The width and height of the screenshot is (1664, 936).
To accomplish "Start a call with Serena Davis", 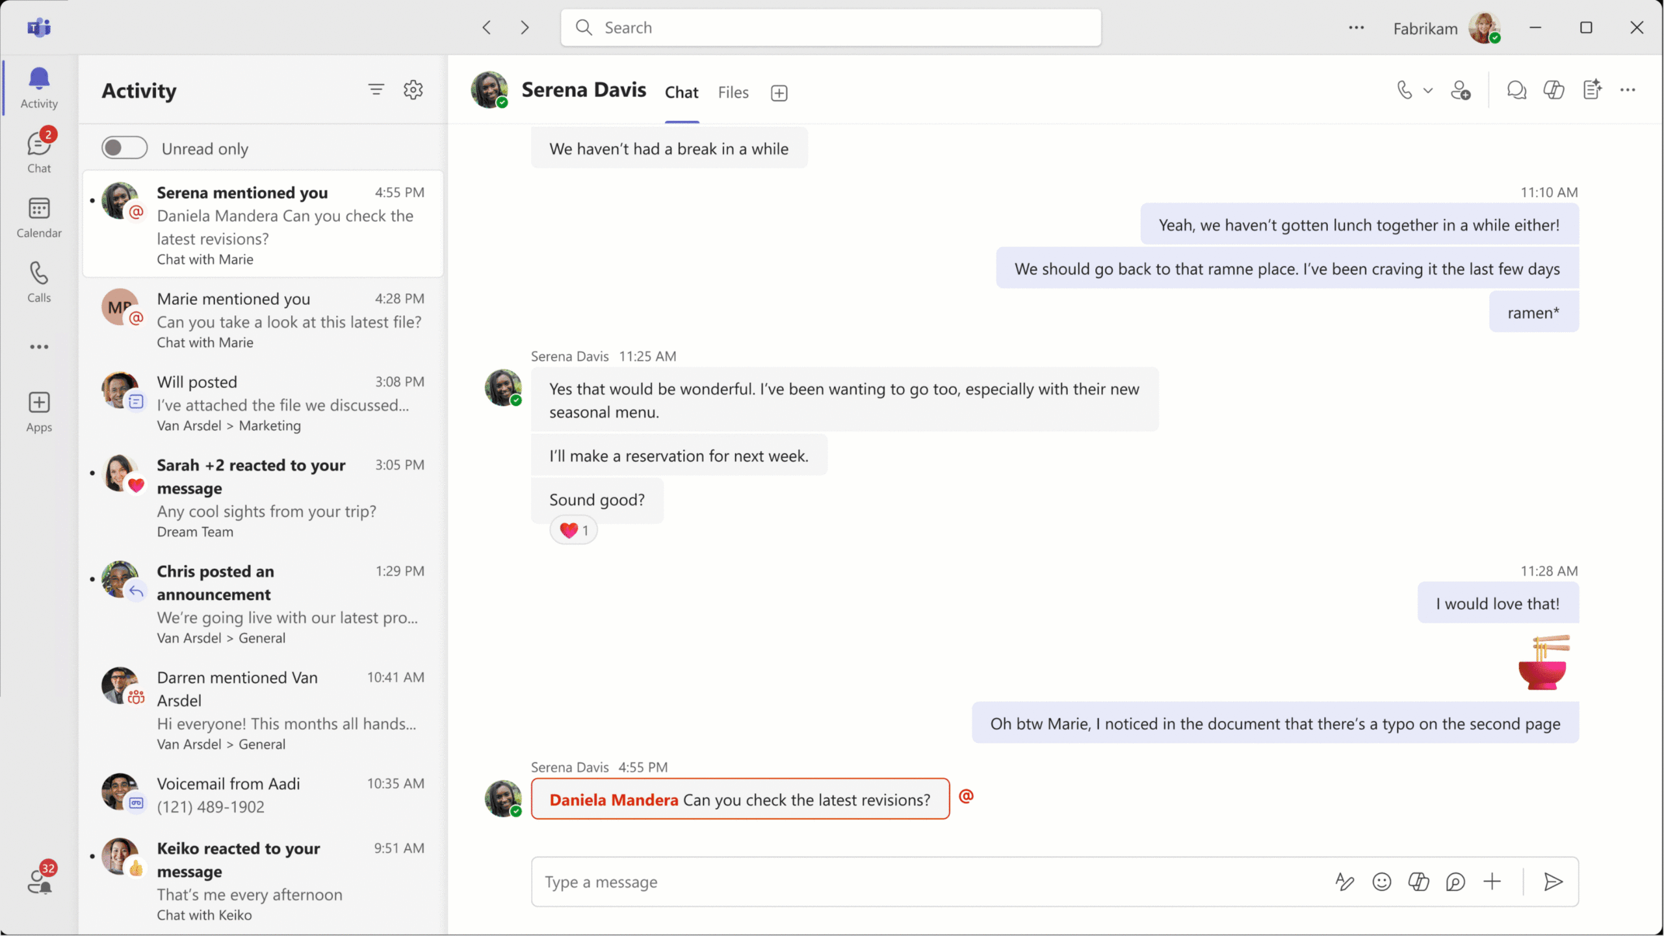I will point(1404,90).
